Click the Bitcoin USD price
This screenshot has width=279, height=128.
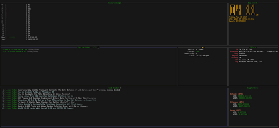pos(245,96)
